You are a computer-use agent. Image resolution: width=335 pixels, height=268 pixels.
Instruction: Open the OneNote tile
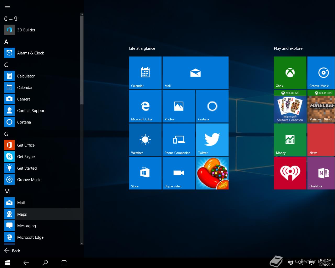[x=321, y=173]
